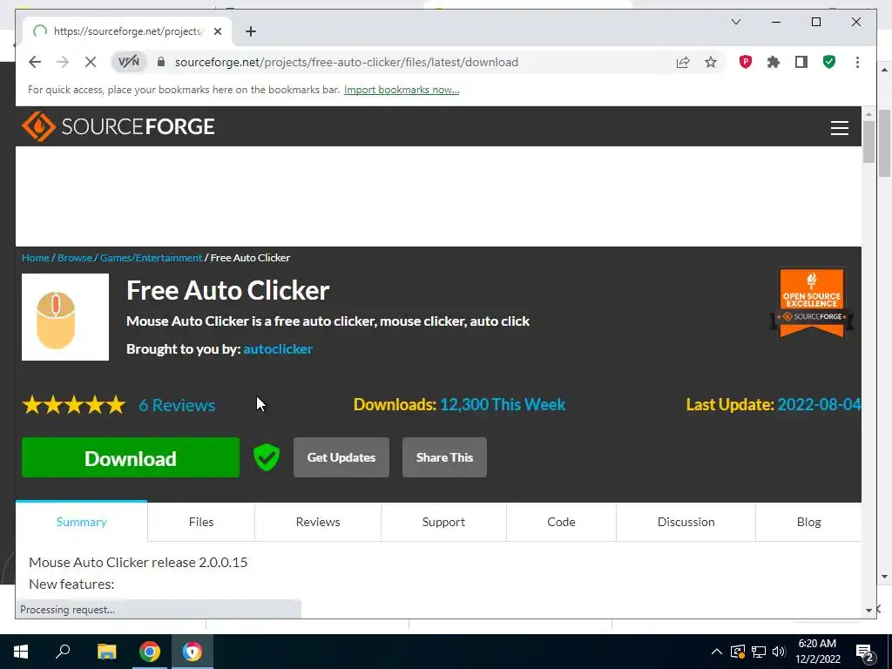The height and width of the screenshot is (669, 892).
Task: Bookmark this page with the star icon
Action: (711, 62)
